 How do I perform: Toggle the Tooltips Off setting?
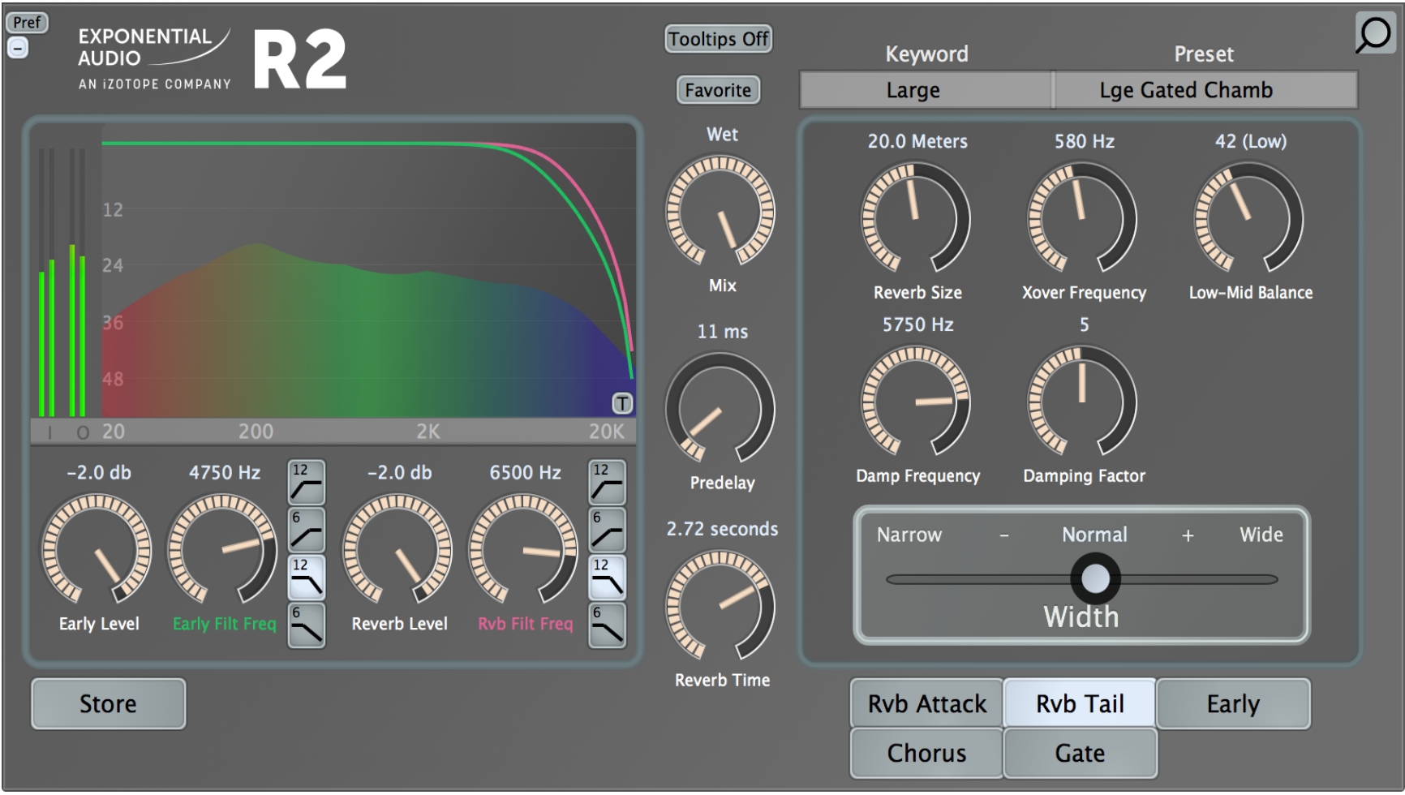click(x=717, y=39)
